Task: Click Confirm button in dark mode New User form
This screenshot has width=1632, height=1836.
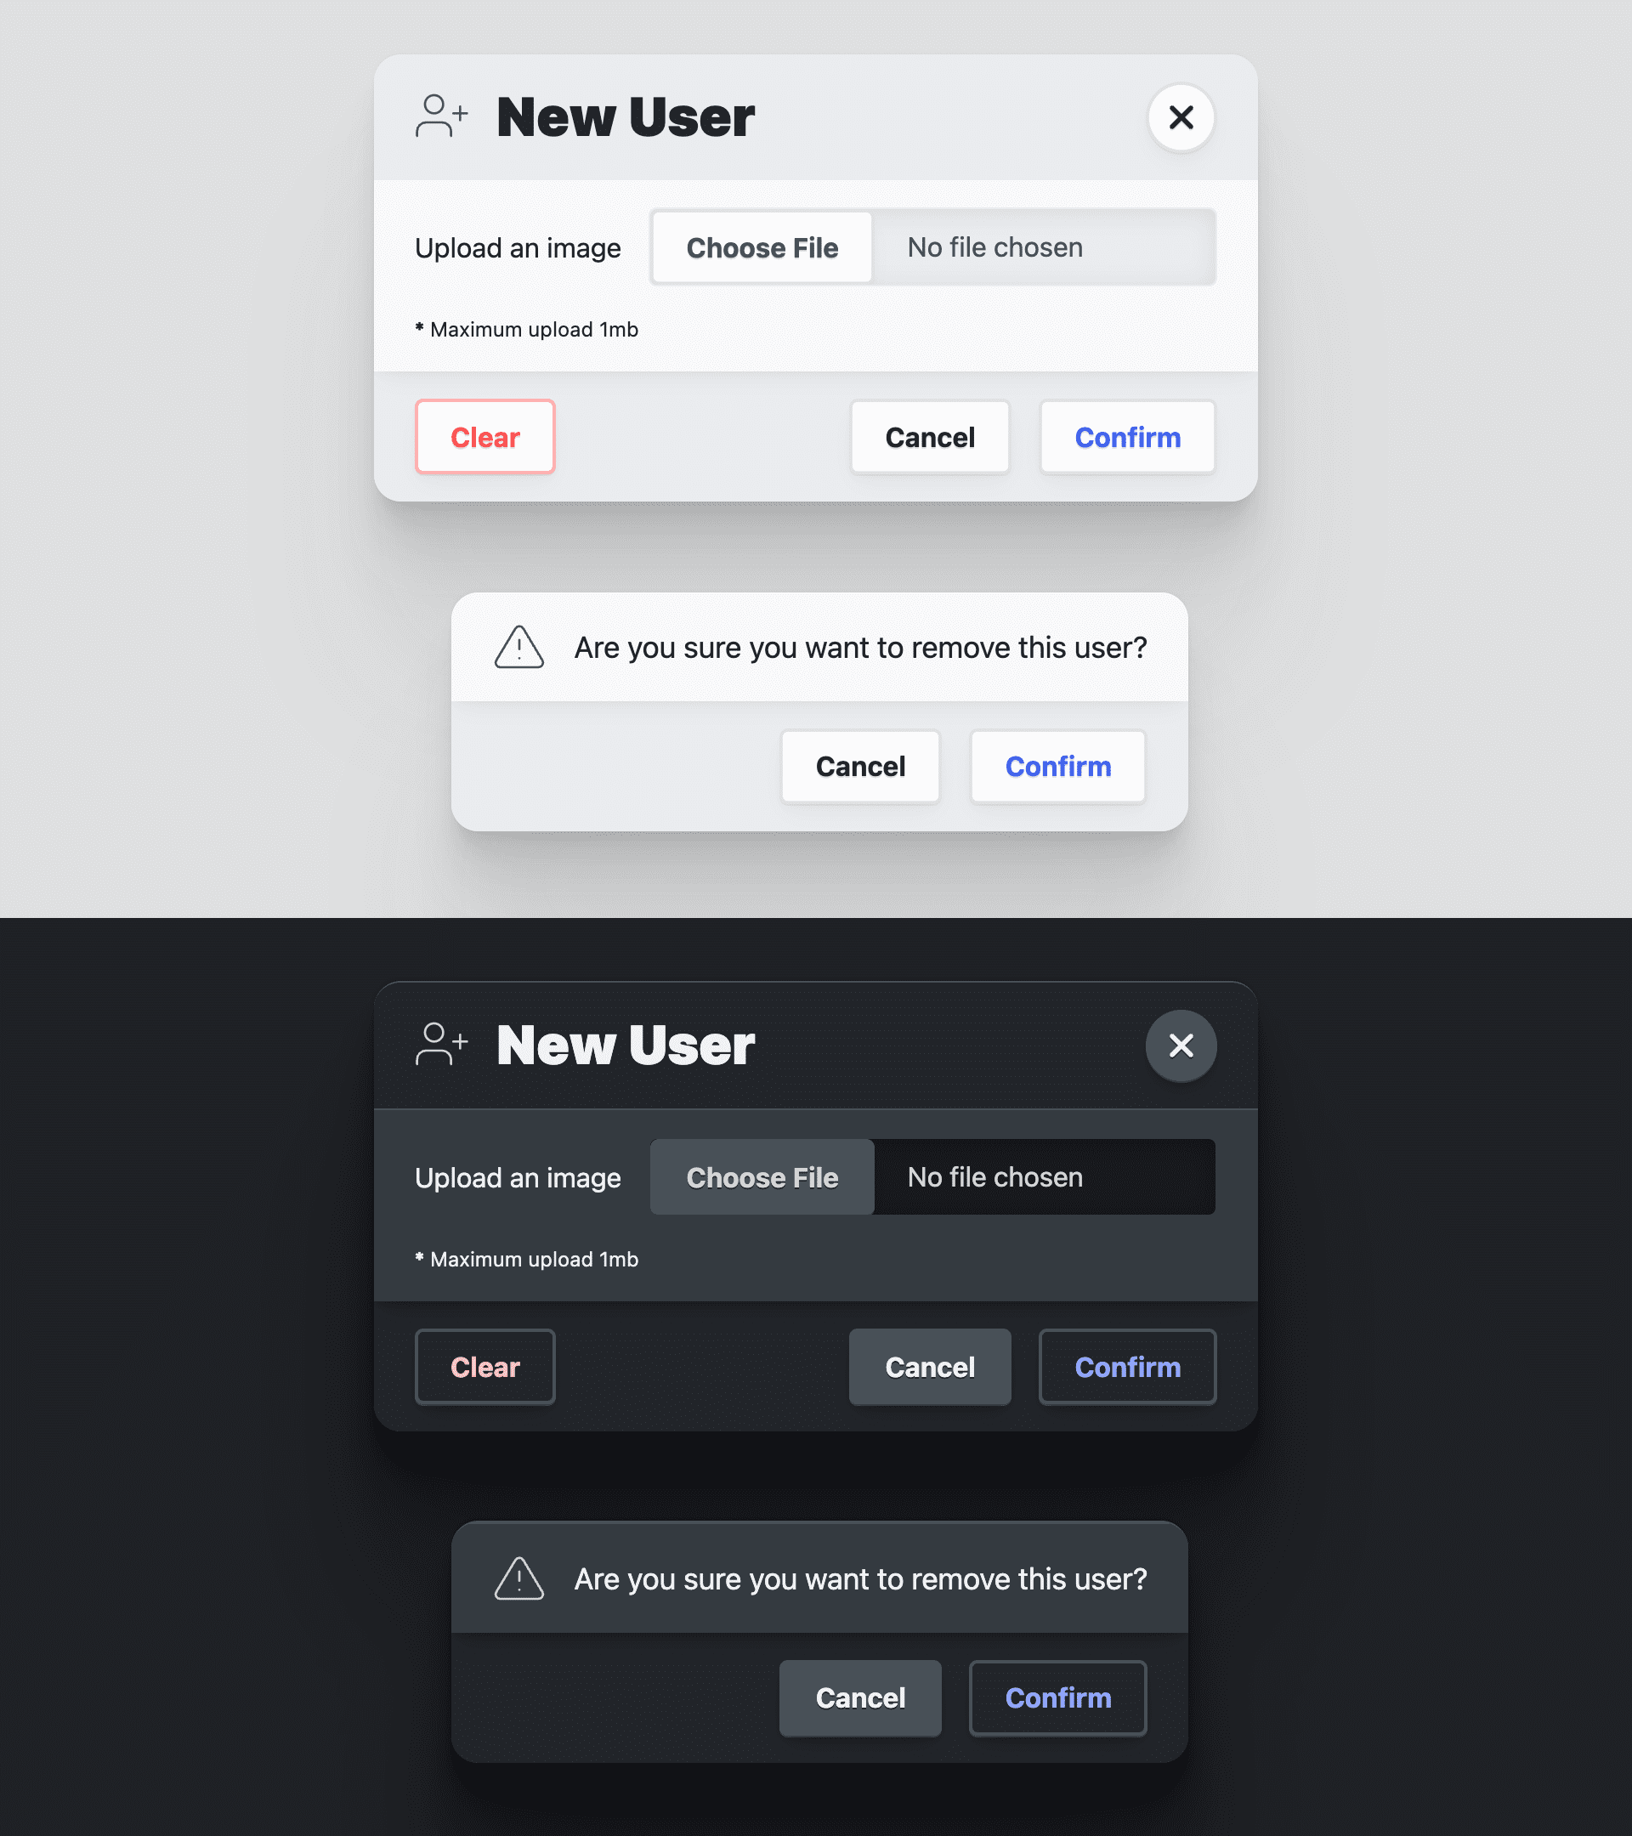Action: coord(1128,1367)
